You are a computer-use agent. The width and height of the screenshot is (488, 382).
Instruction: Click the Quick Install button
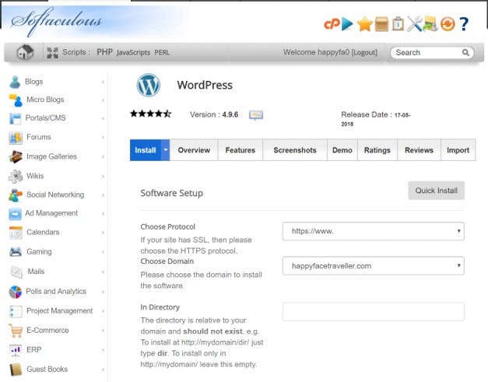point(437,191)
